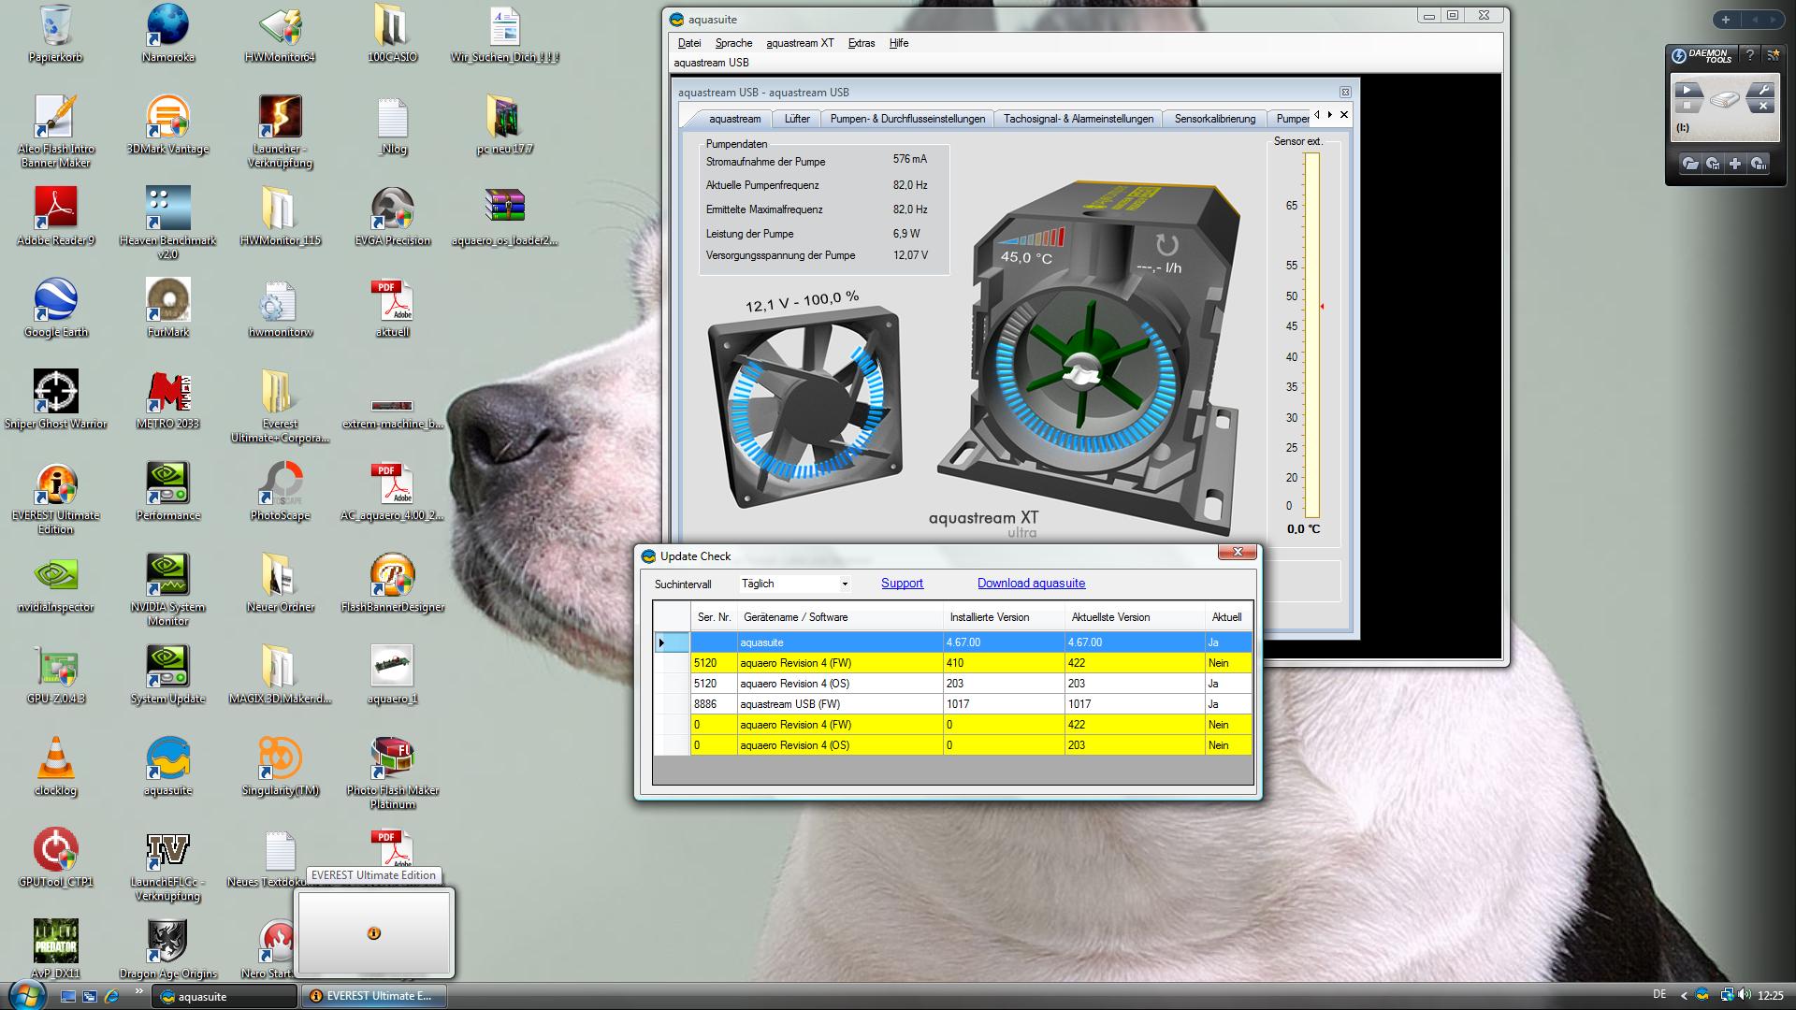Click the Sensor ext. temperature gauge bar
Image resolution: width=1796 pixels, height=1010 pixels.
(1311, 335)
